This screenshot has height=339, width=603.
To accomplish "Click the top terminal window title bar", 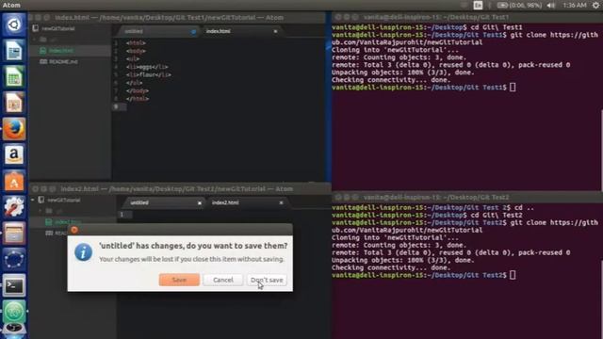I will pos(467,17).
